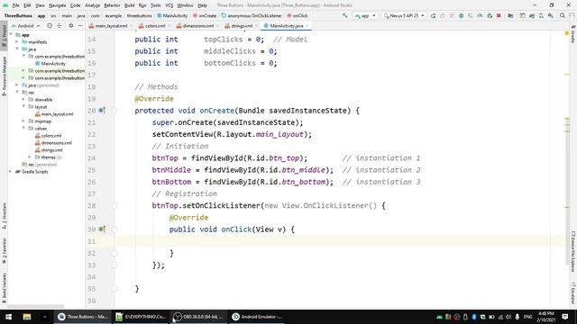Open File Explorer in the taskbar
Screen dimensions: 577x324
coord(26,316)
